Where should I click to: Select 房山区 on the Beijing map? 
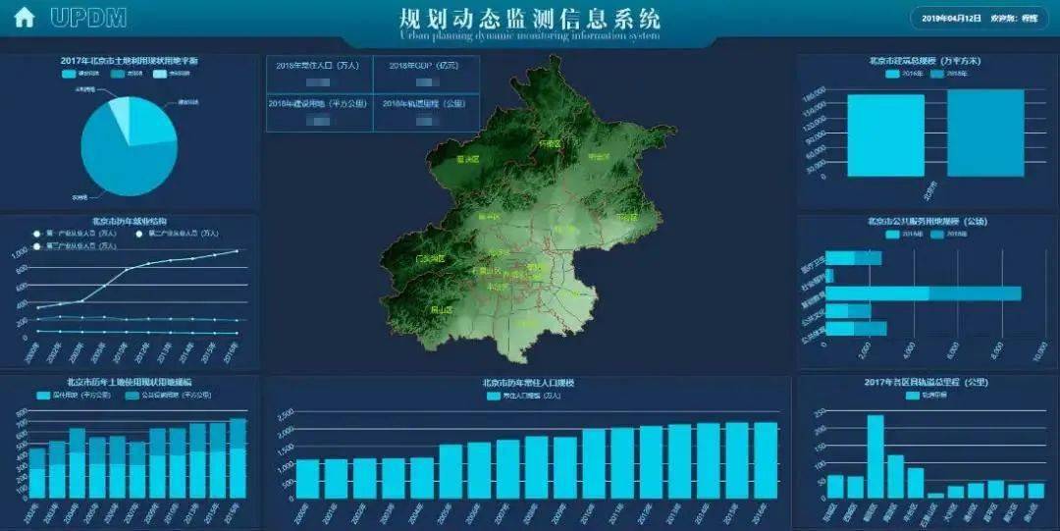pyautogui.click(x=442, y=310)
